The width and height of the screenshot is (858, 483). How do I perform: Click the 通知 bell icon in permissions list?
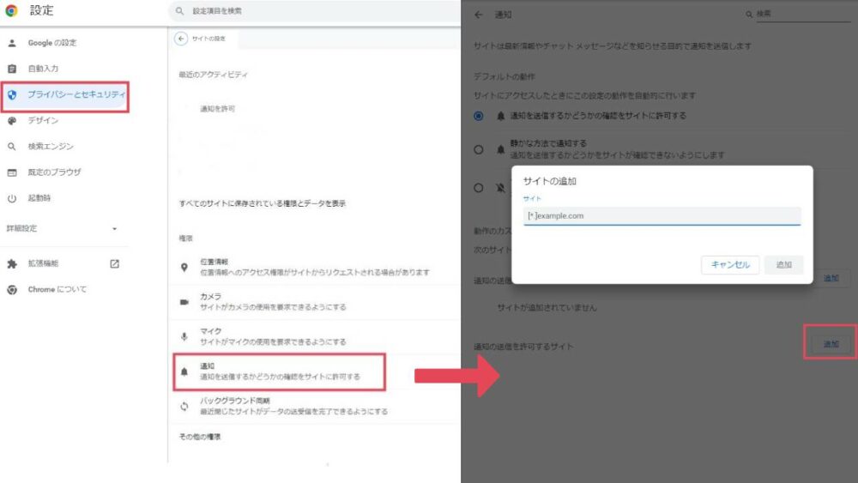[x=184, y=371]
